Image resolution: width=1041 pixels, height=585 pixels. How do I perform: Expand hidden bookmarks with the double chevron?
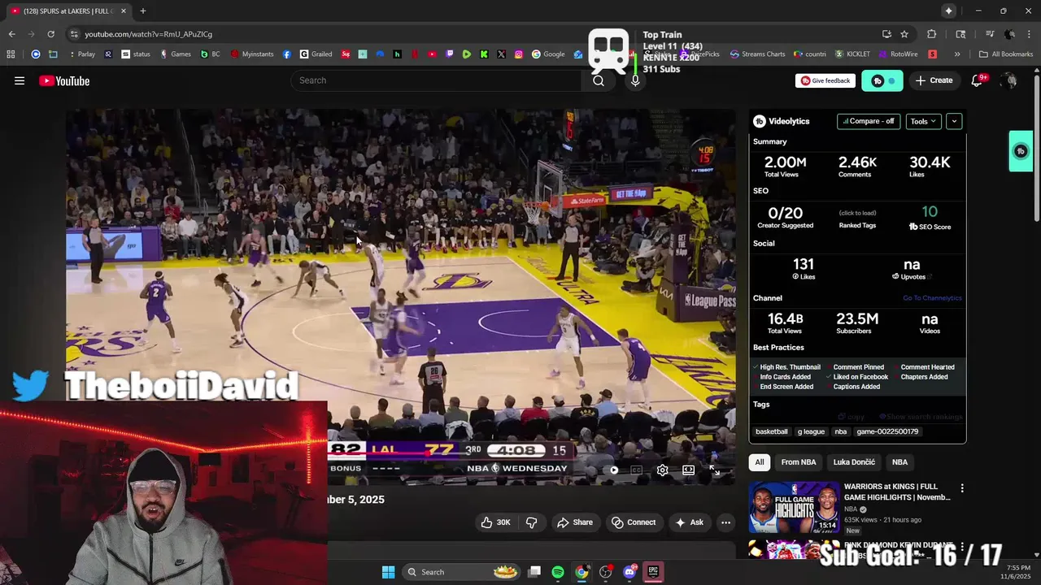(x=957, y=54)
